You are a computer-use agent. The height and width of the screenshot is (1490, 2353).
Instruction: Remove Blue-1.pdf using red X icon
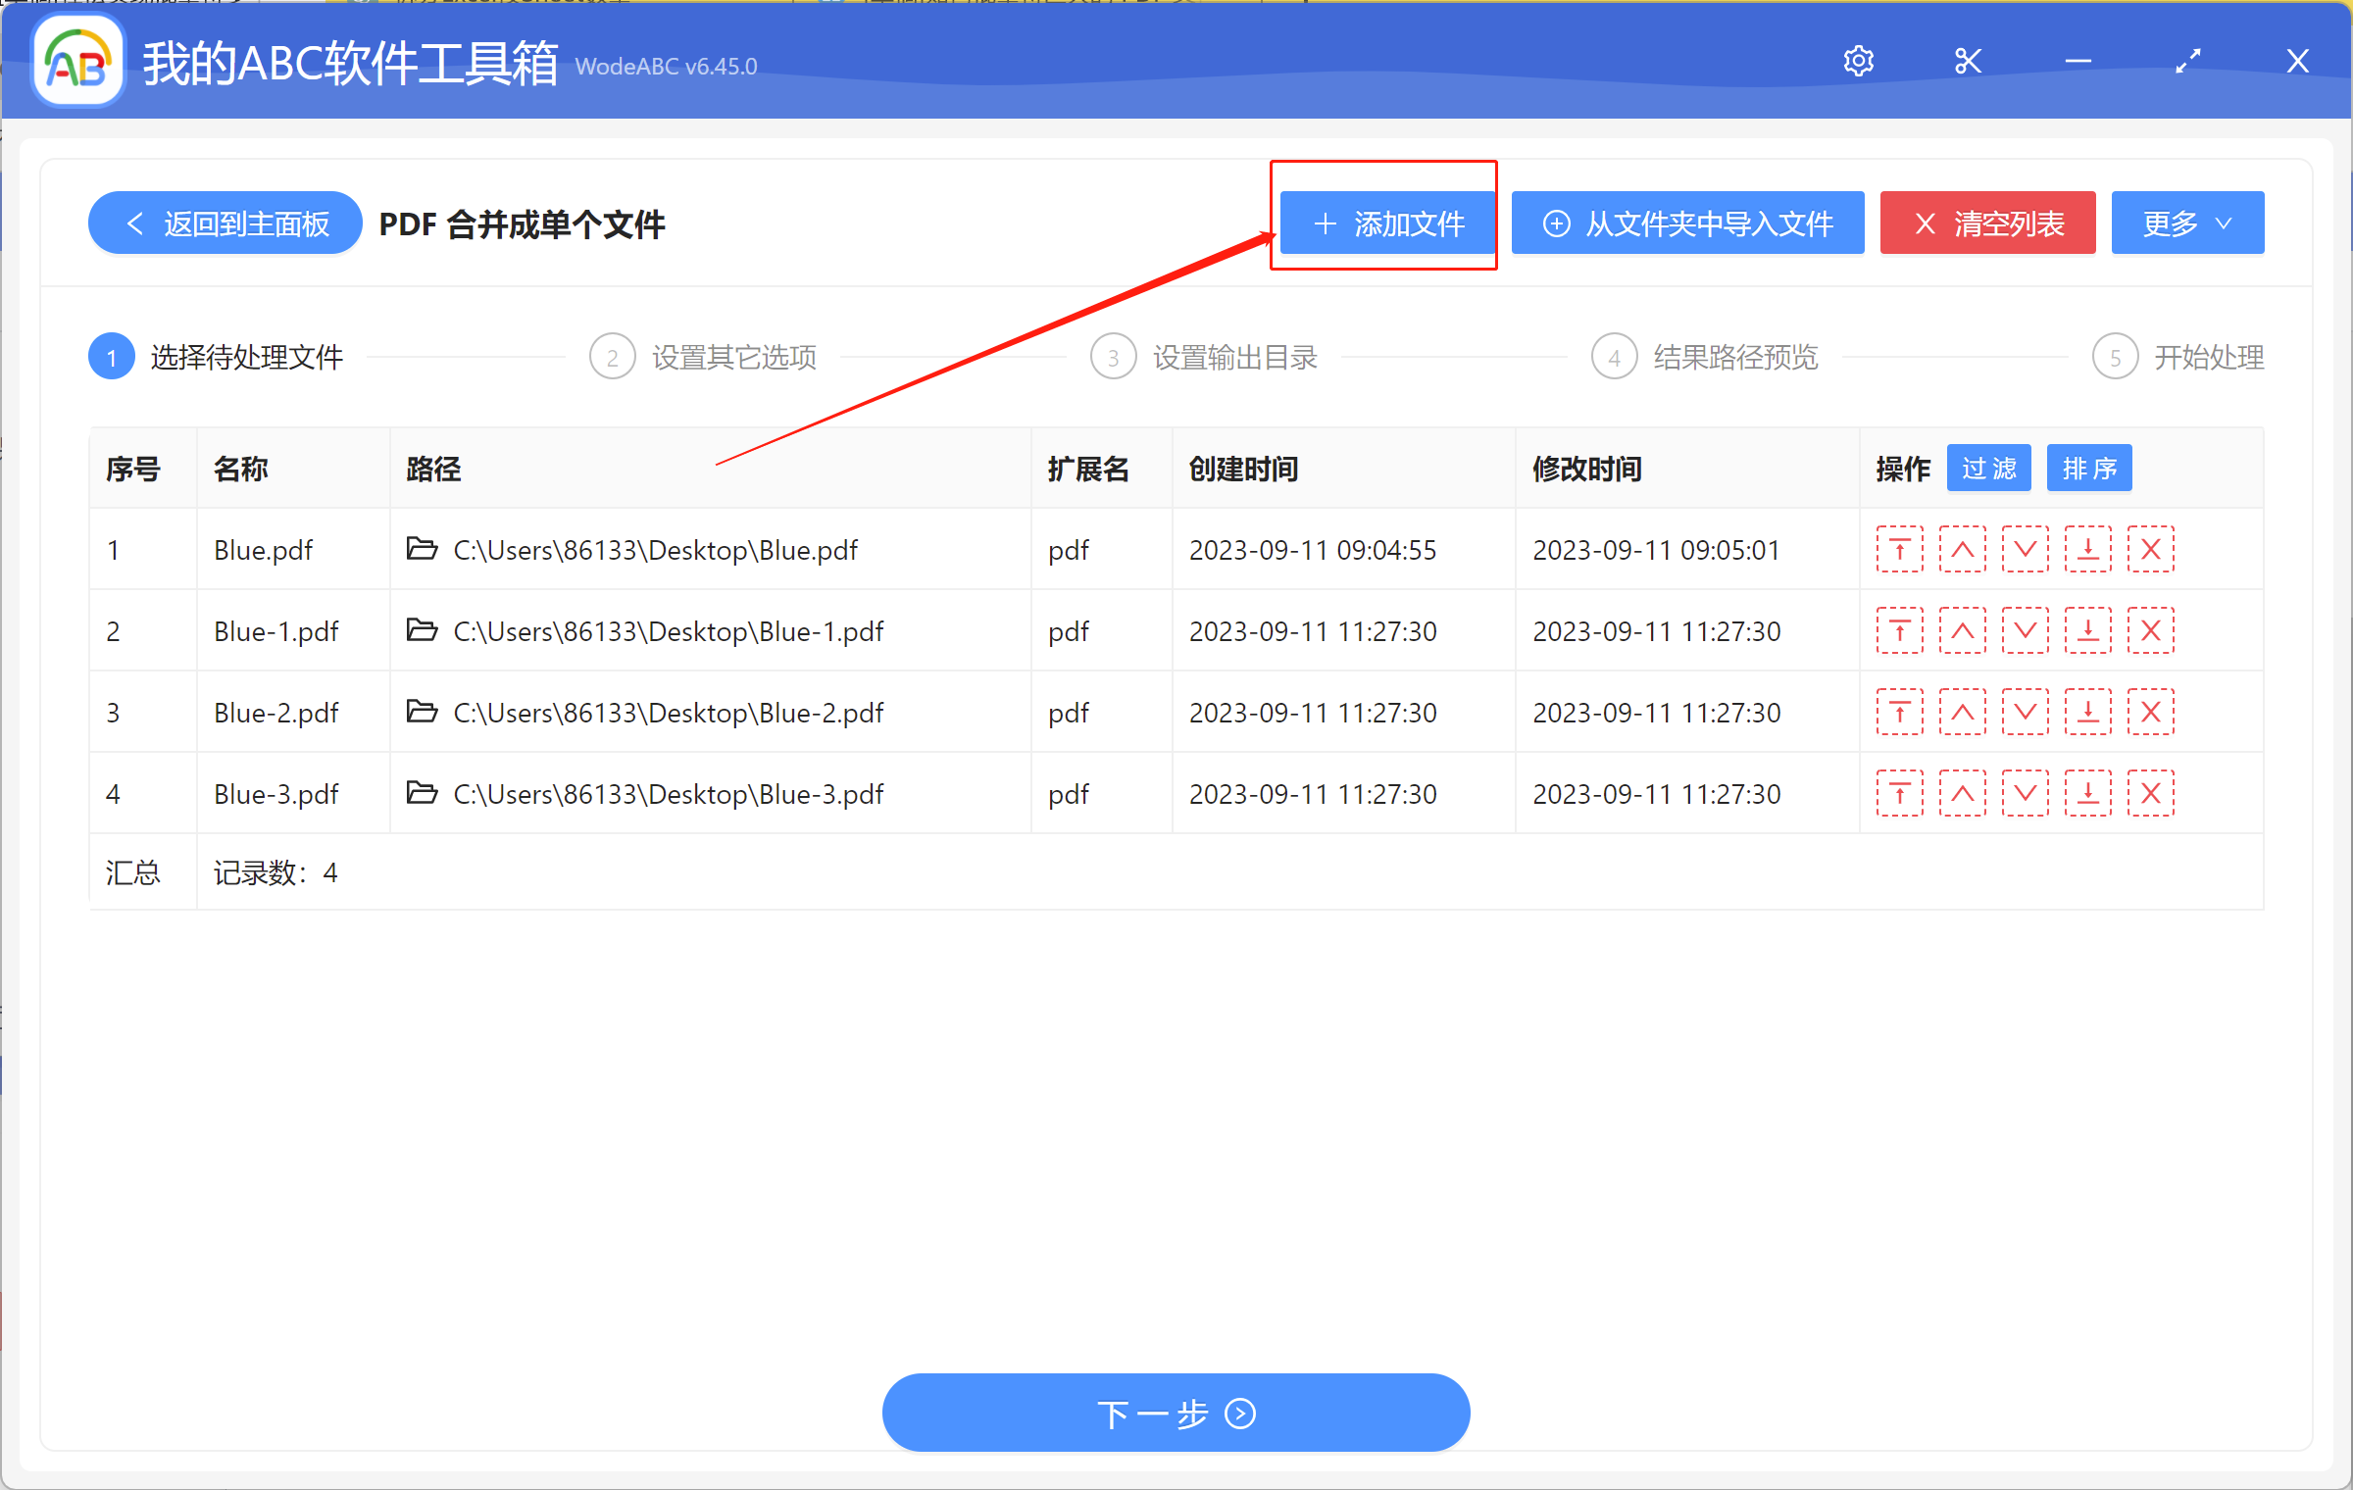pyautogui.click(x=2150, y=630)
